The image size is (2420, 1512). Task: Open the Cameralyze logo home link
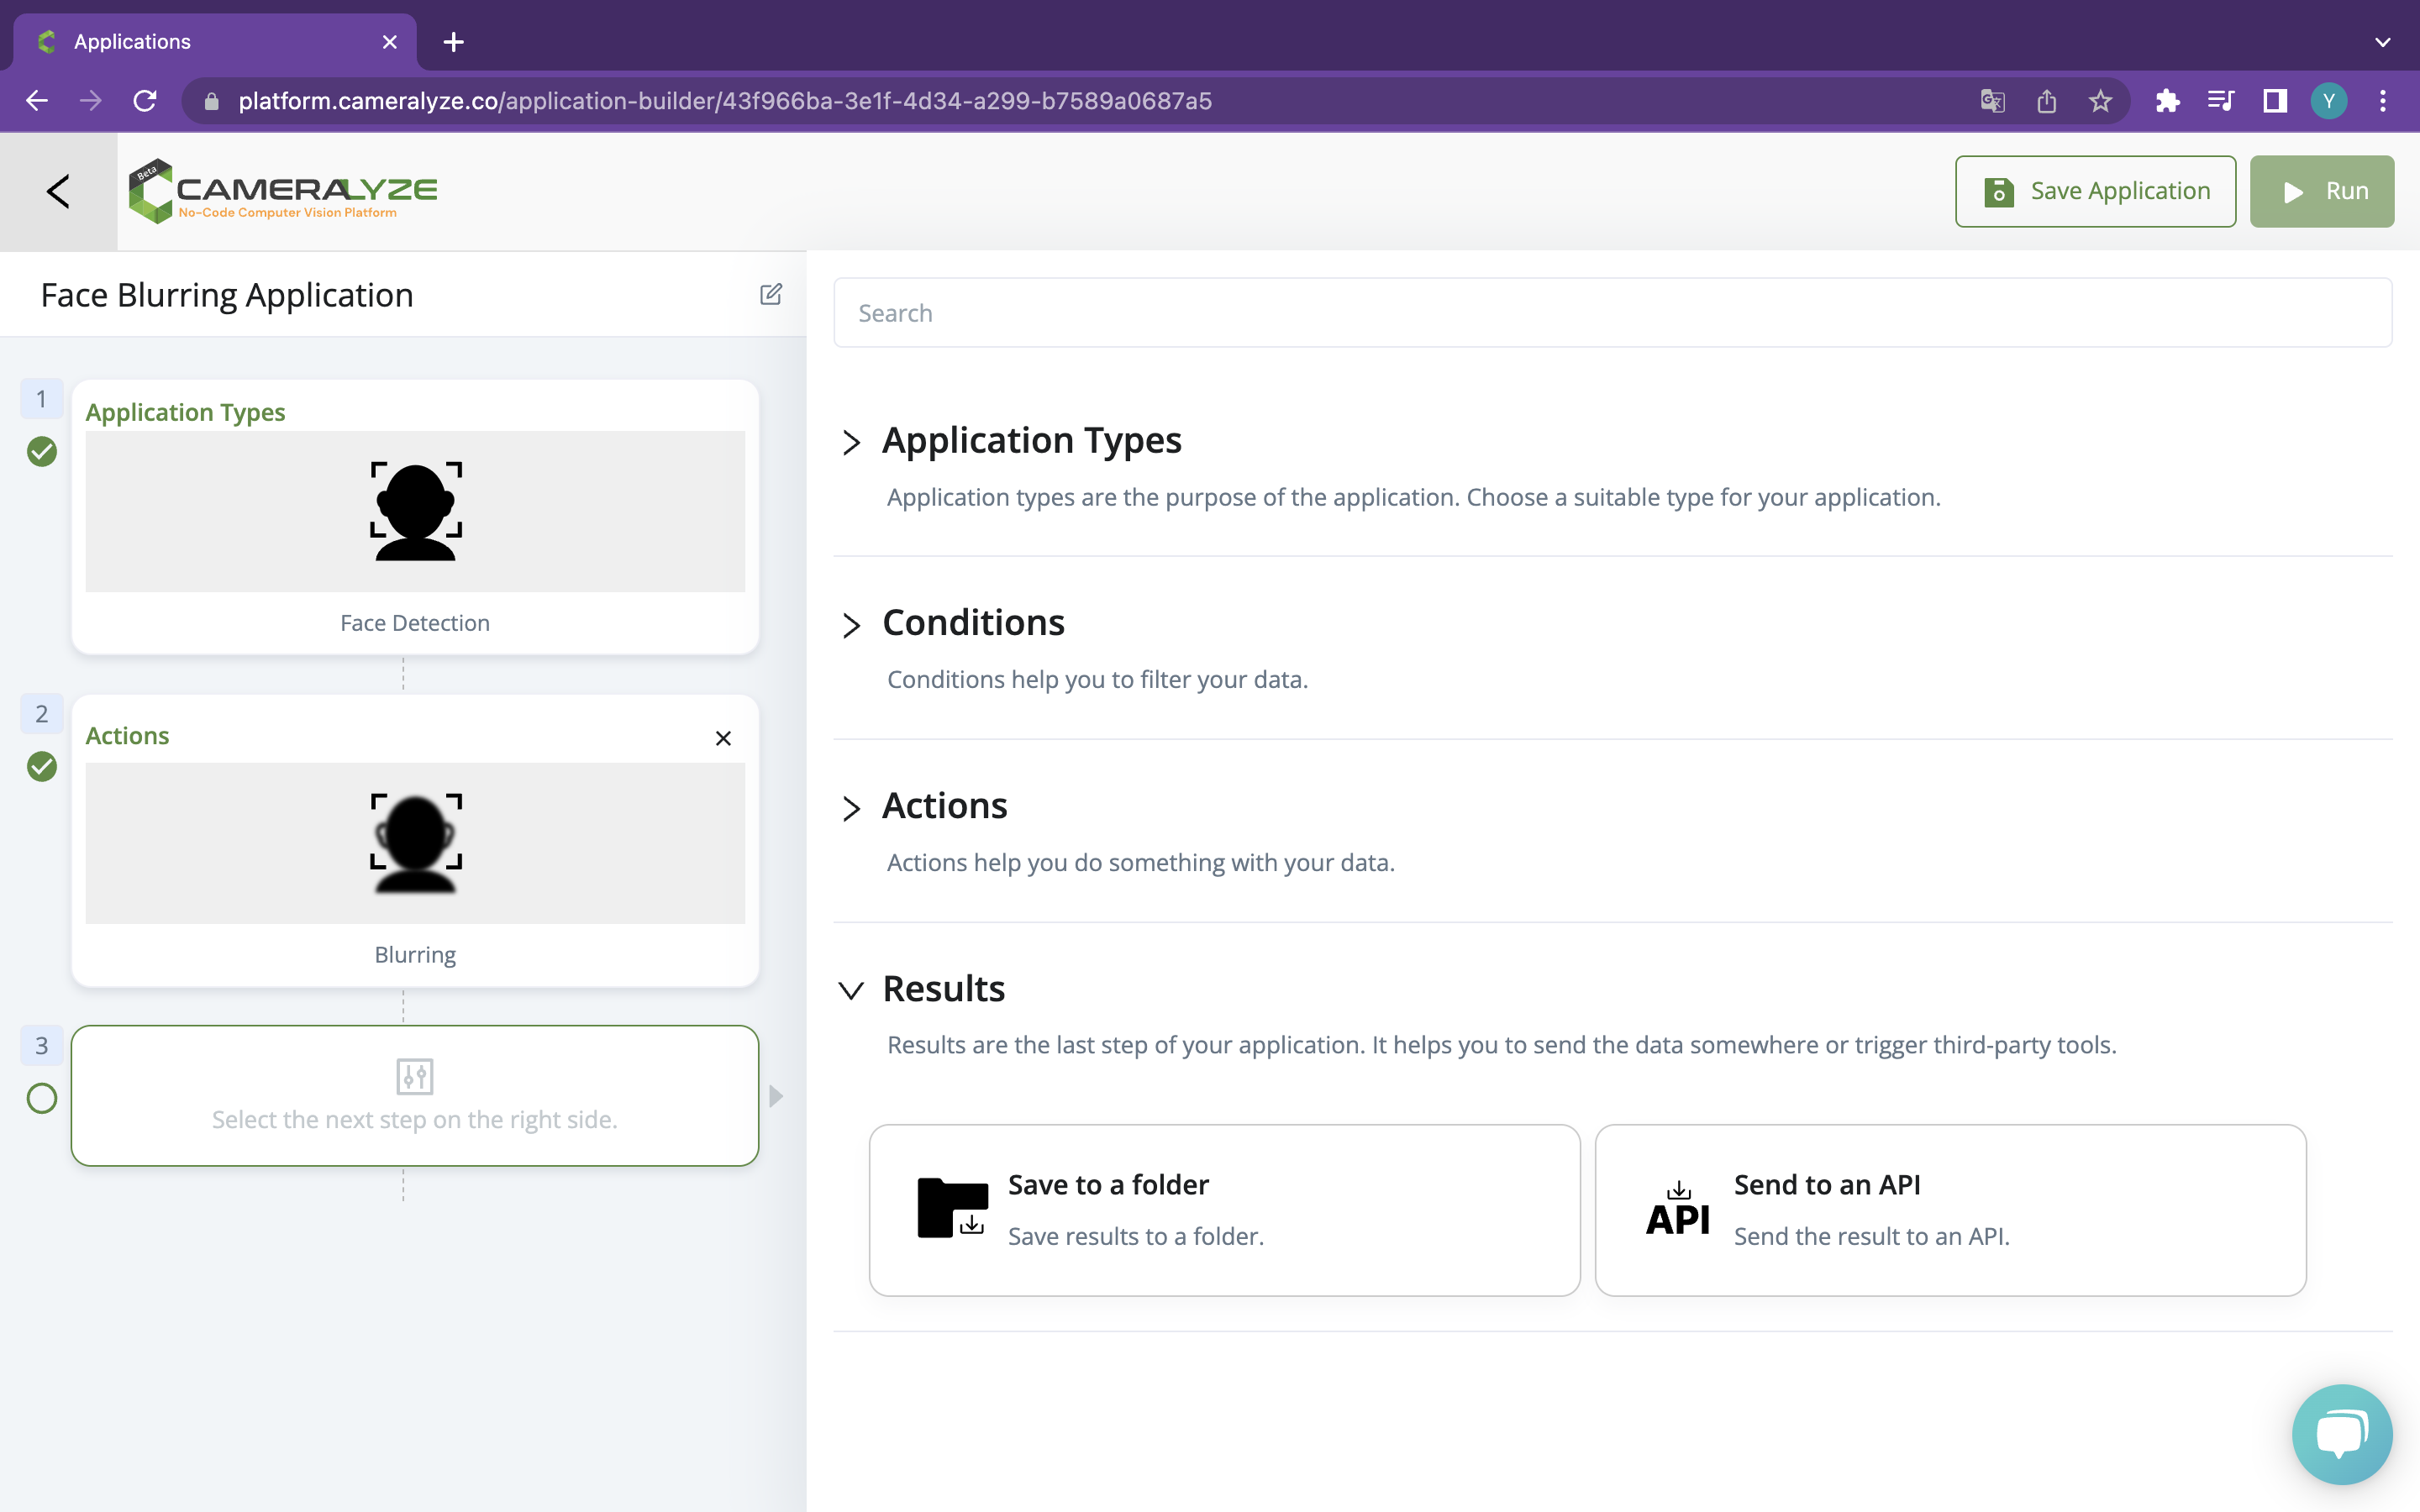(283, 191)
